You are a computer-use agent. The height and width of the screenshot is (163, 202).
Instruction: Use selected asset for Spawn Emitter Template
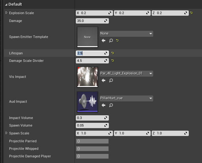point(104,41)
